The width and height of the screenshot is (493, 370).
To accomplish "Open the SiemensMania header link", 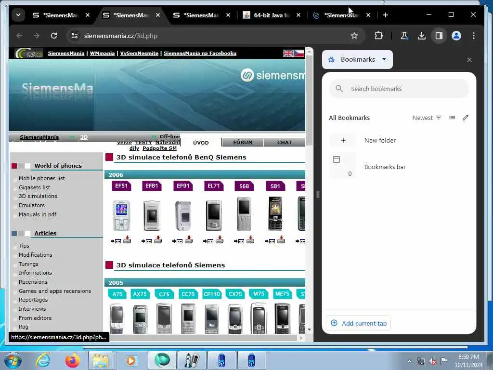I will pos(66,53).
